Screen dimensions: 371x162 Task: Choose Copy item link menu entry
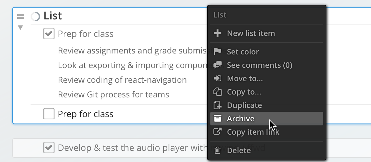[x=253, y=132]
